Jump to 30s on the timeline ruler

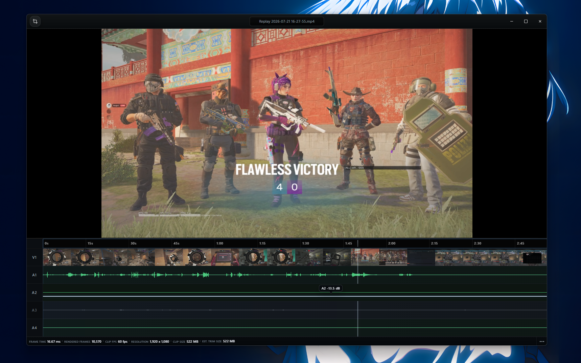tap(134, 243)
